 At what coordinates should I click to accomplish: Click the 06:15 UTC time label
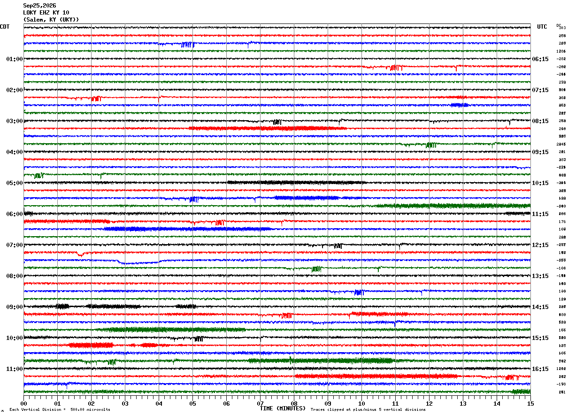[540, 59]
